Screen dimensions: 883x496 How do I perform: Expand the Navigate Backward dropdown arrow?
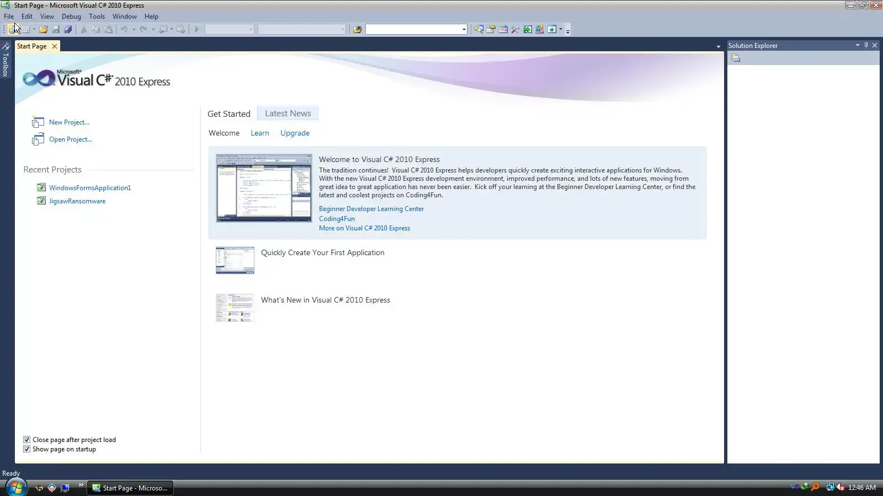pos(172,29)
